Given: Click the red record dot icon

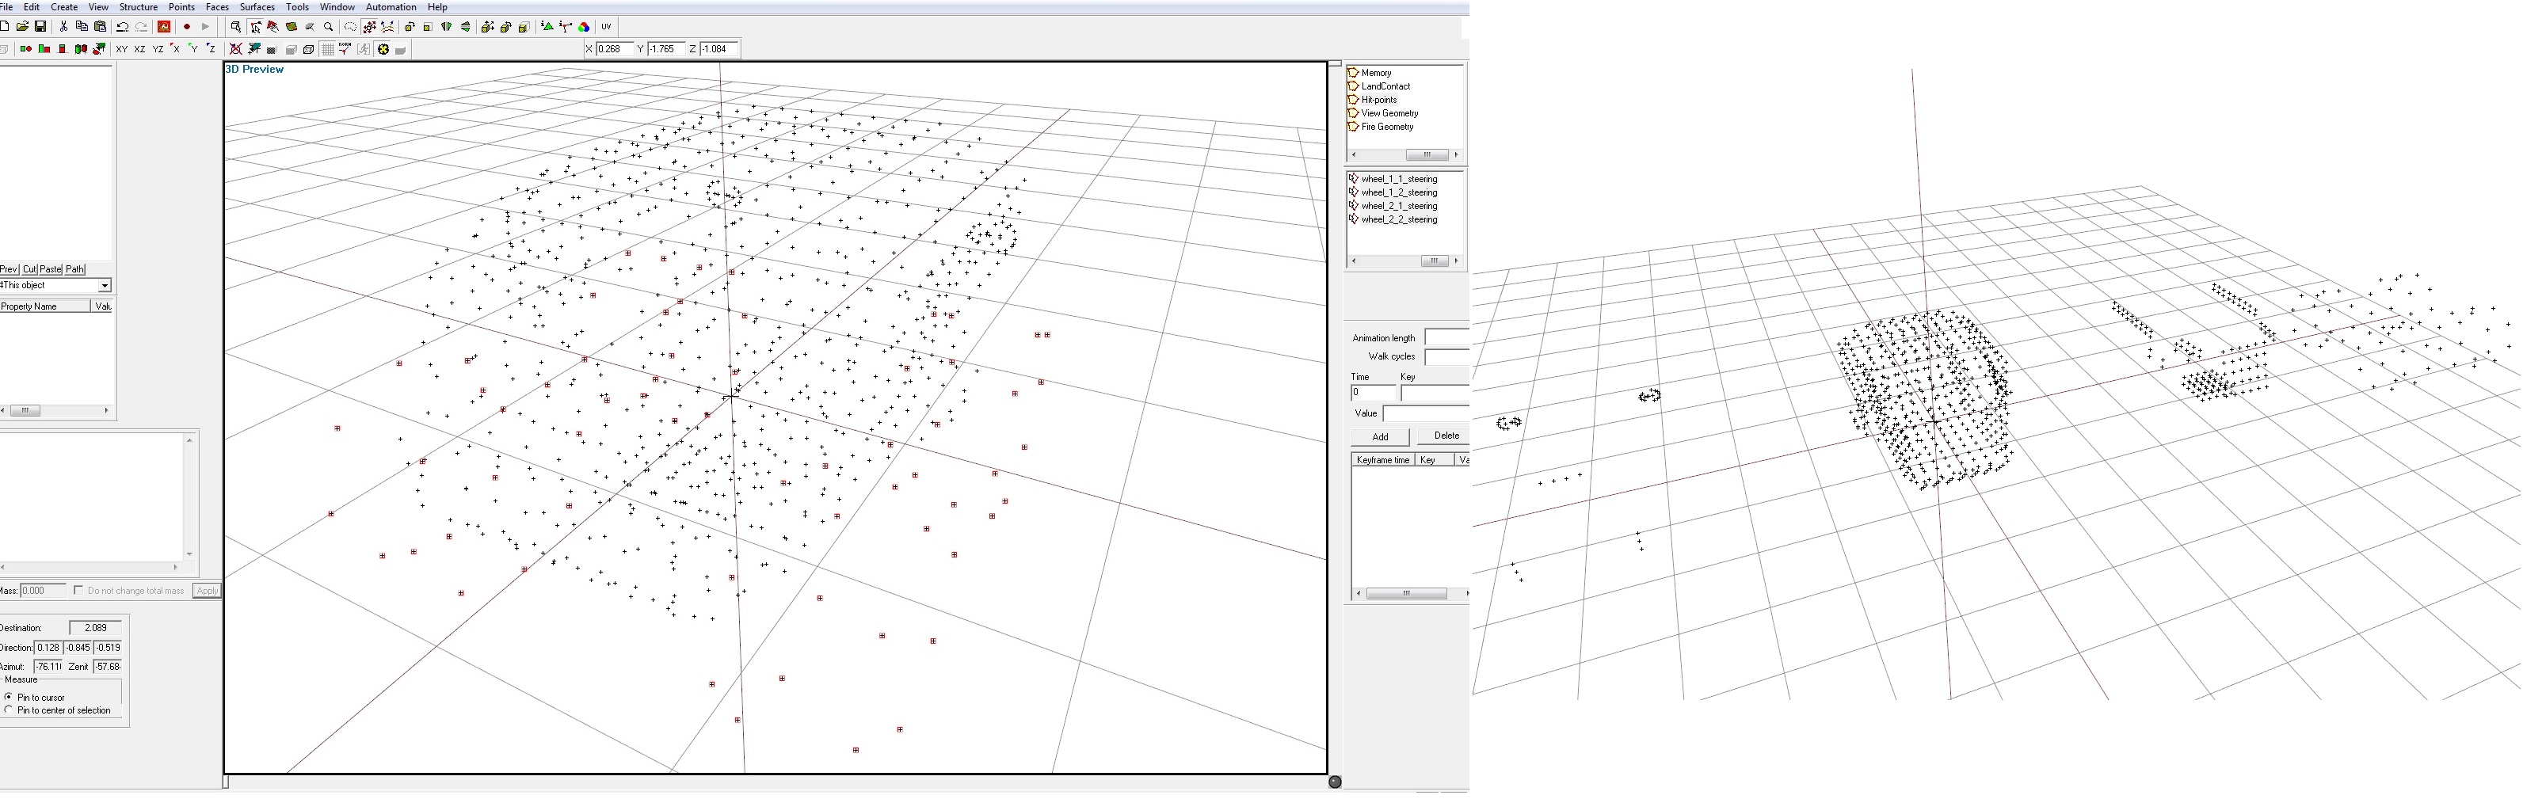Looking at the screenshot, I should pos(186,26).
